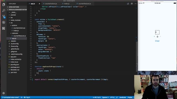Collapse the reducers folder
This screenshot has height=99, width=177.
(15, 33)
